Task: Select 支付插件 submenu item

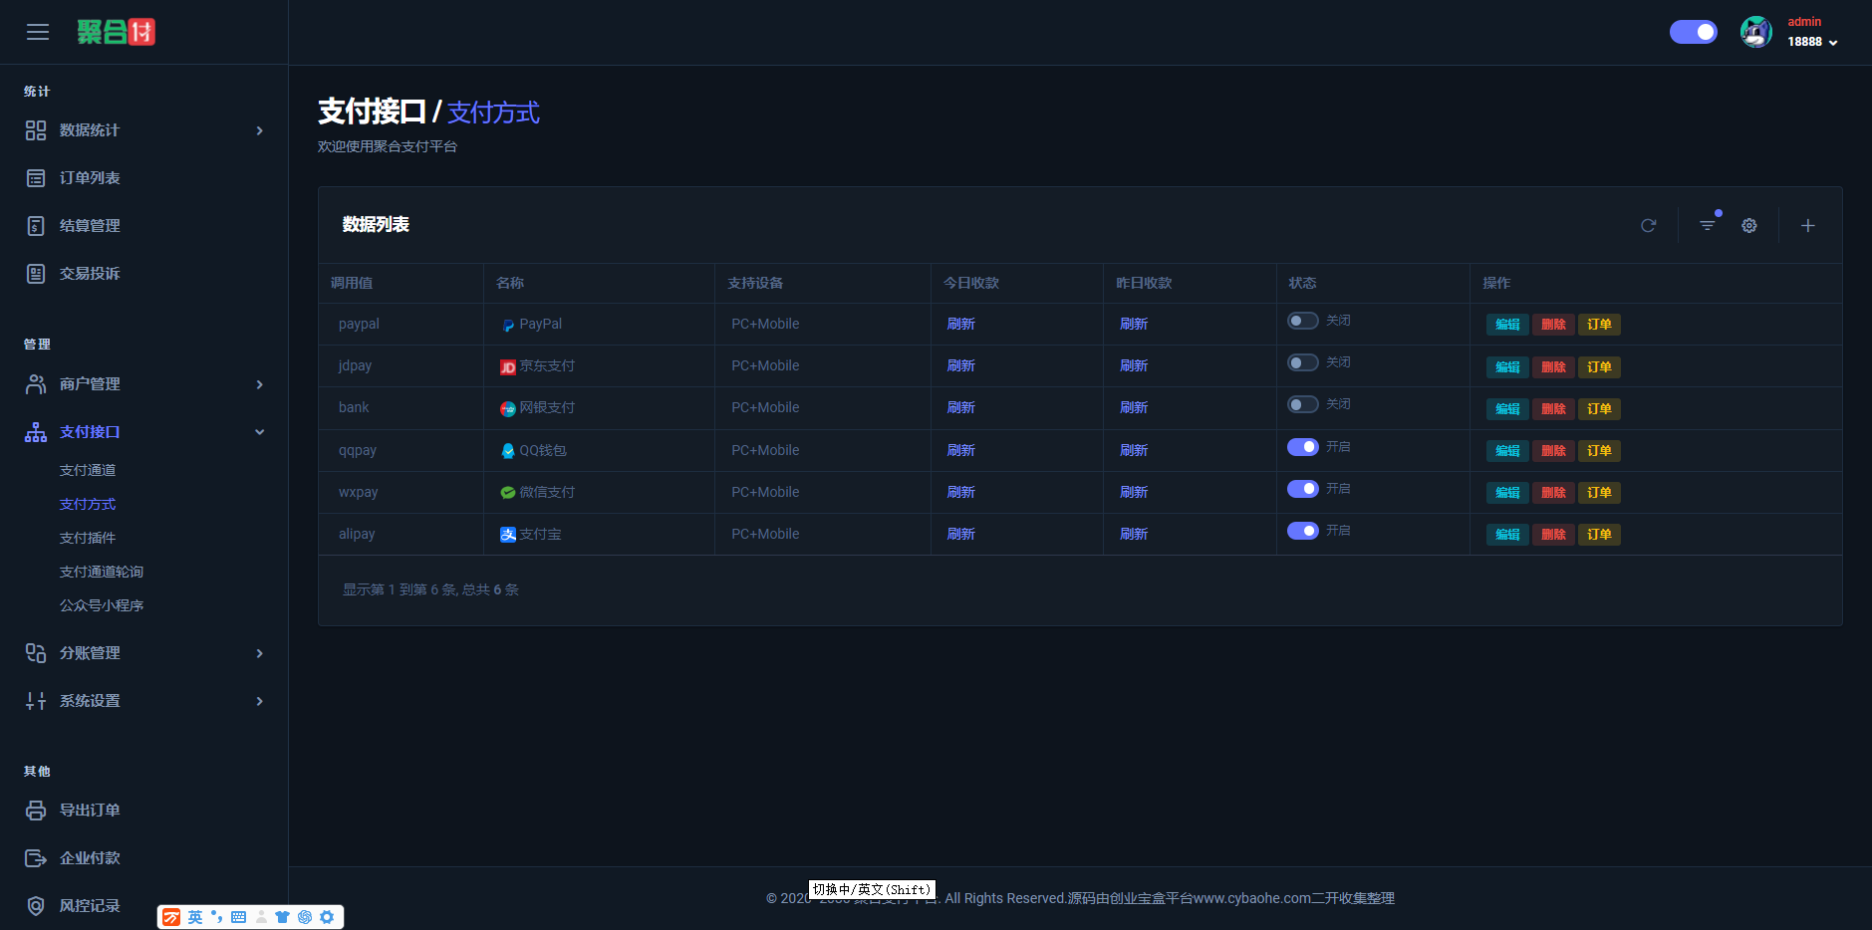Action: pyautogui.click(x=88, y=538)
